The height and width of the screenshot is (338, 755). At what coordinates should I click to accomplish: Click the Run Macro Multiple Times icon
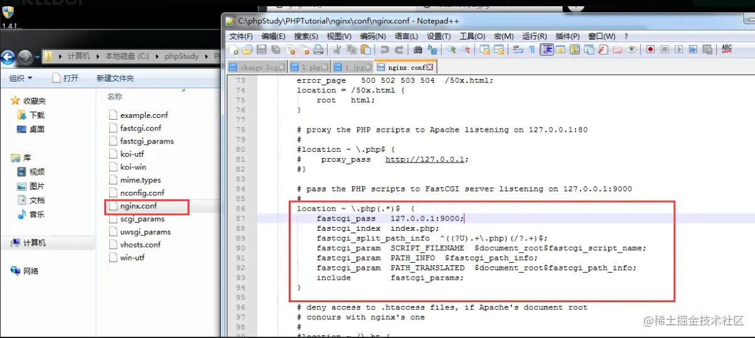point(693,50)
